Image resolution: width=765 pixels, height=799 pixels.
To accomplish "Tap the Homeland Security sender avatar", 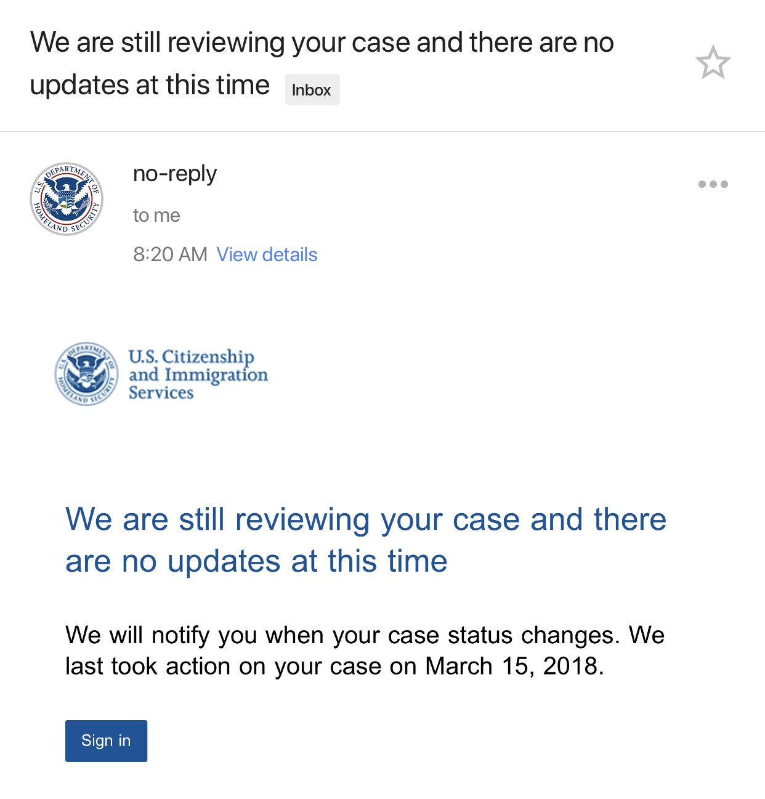I will click(x=67, y=199).
